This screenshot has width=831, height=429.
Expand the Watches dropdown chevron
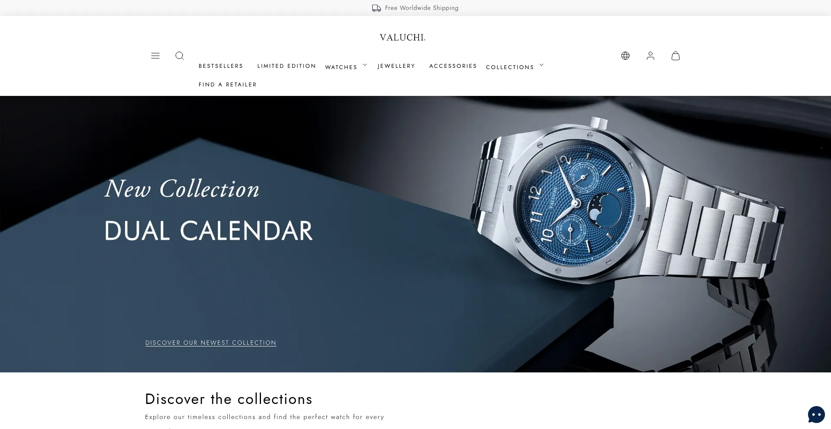[365, 65]
